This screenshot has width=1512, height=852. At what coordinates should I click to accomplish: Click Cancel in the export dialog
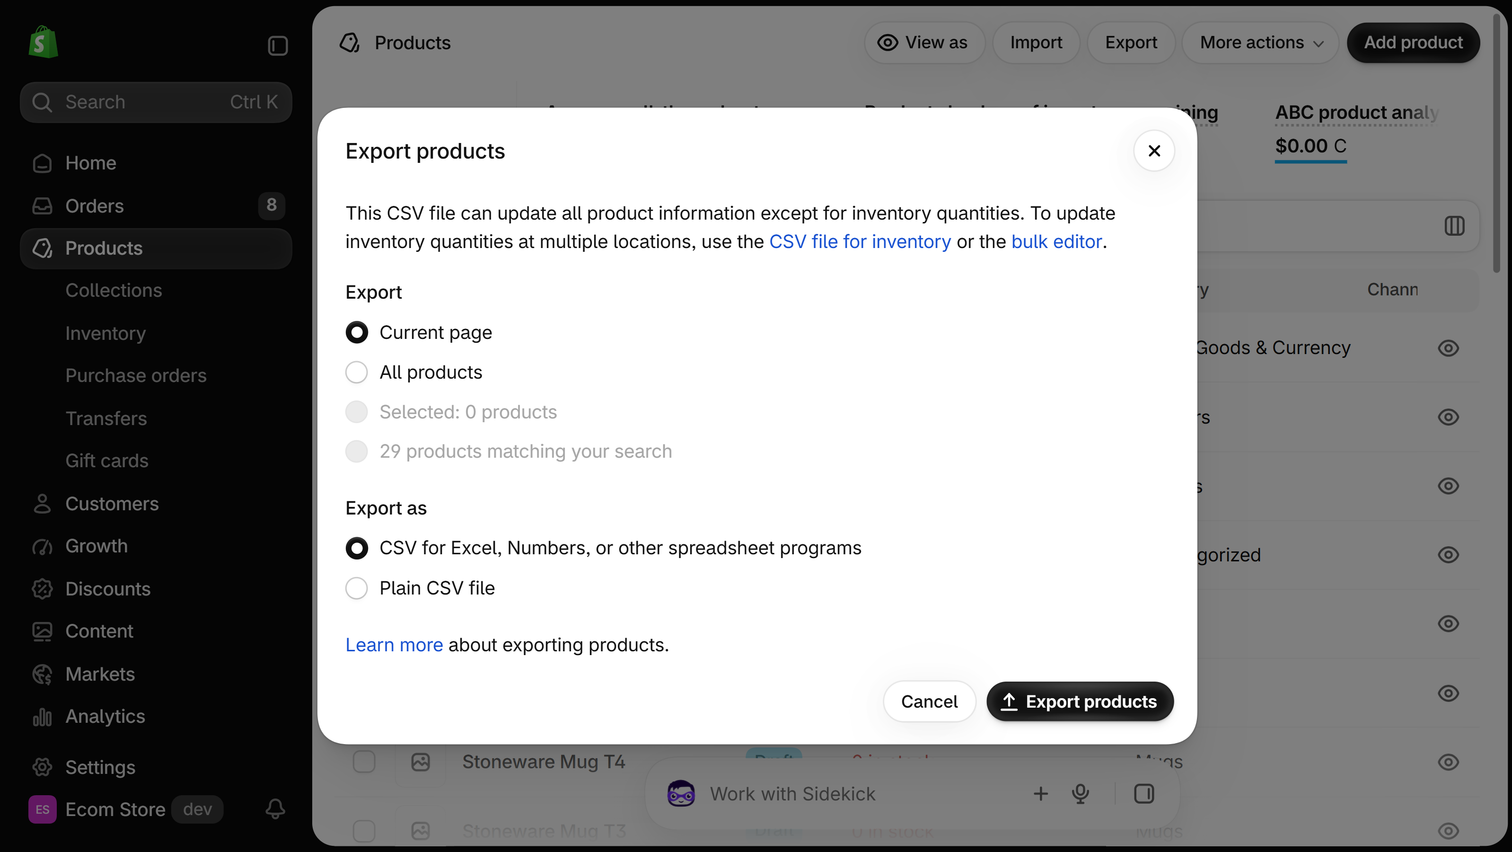929,701
